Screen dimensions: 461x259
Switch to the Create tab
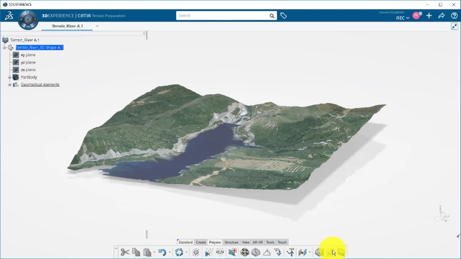coord(201,242)
